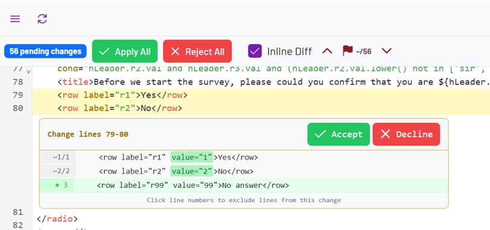This screenshot has width=490, height=230.
Task: Click the flag change counter icon
Action: [348, 51]
